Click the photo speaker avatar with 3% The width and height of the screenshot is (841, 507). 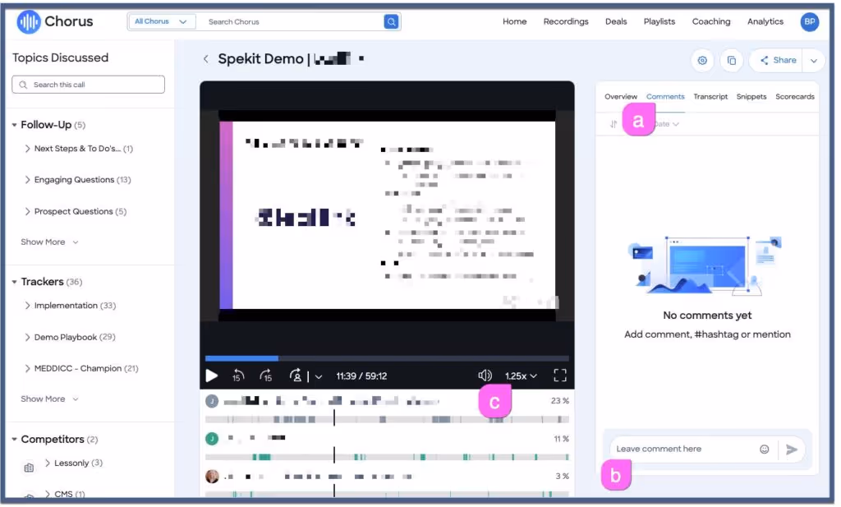click(x=213, y=477)
